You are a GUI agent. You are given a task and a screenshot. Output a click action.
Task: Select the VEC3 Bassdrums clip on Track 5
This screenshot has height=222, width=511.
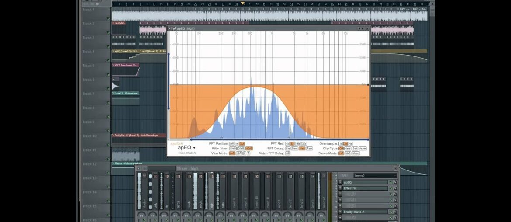(125, 70)
